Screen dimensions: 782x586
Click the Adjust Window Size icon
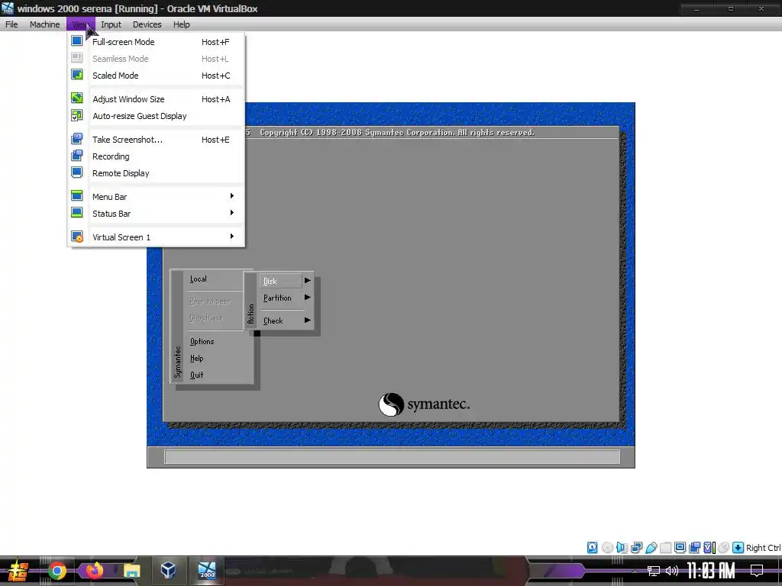77,98
